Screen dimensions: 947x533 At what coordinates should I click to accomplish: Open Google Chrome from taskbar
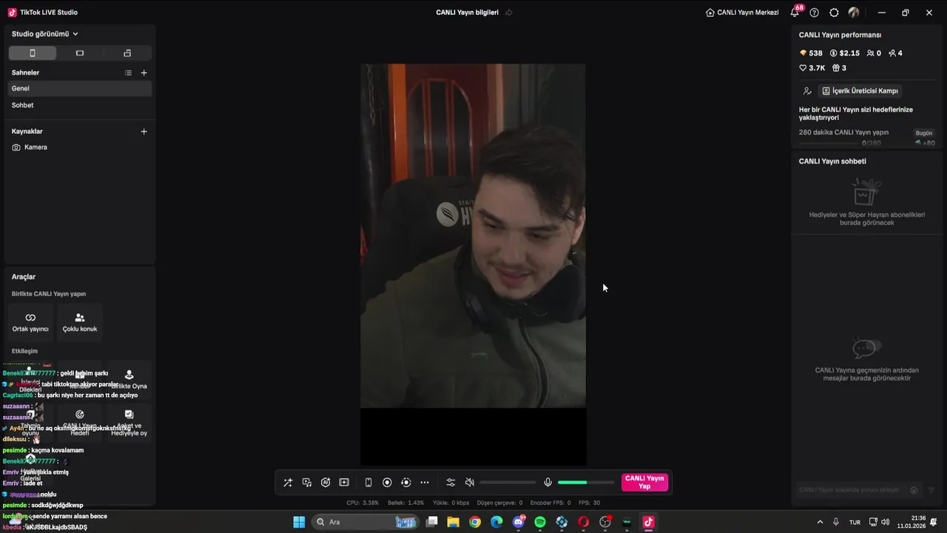pyautogui.click(x=475, y=522)
